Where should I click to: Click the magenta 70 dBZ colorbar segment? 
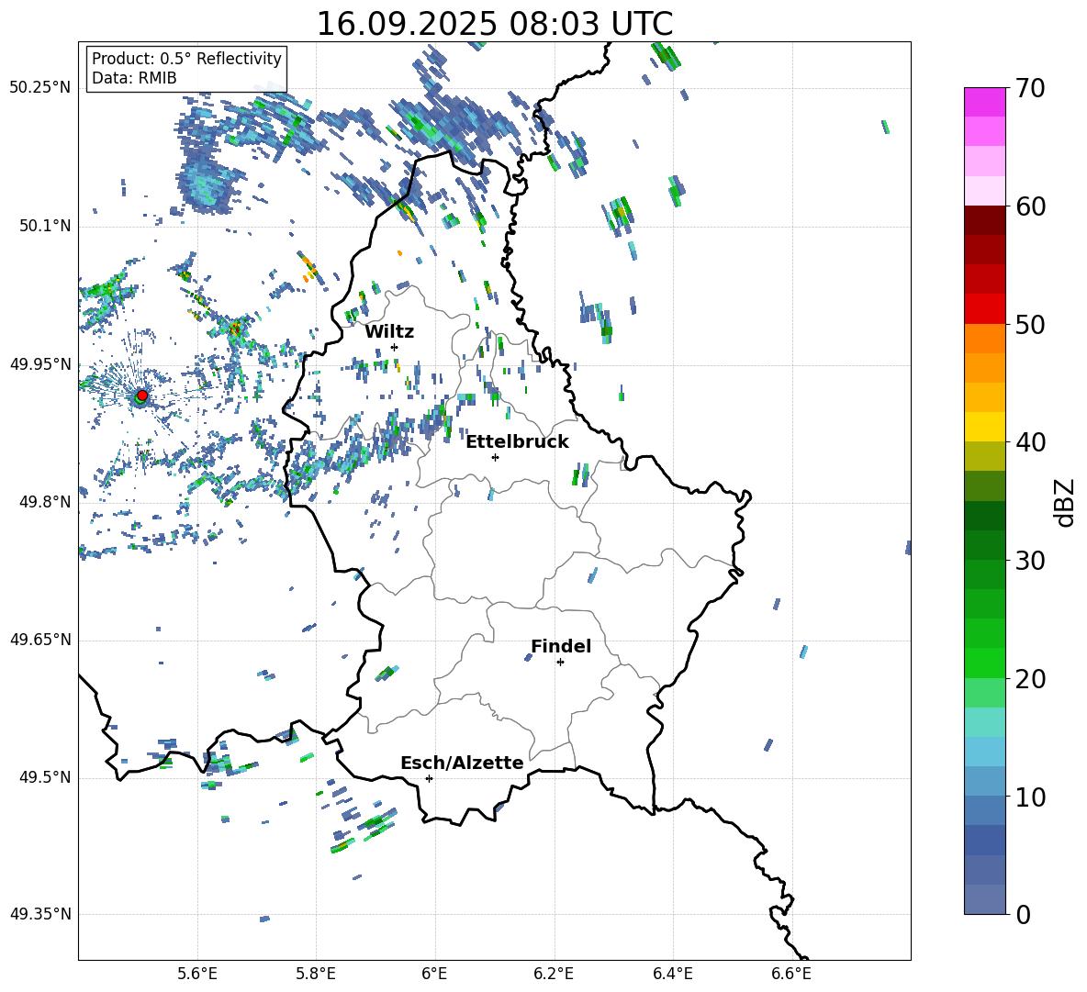point(984,102)
